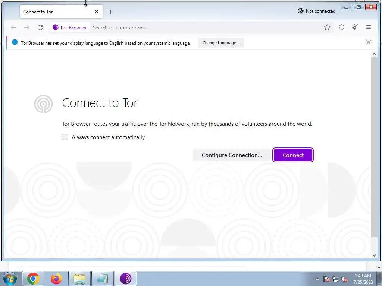Screen dimensions: 382x286
Task: Bookmark this page with star icon
Action: click(x=327, y=27)
